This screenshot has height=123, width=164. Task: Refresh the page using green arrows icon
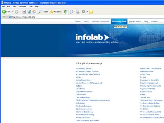(29, 12)
